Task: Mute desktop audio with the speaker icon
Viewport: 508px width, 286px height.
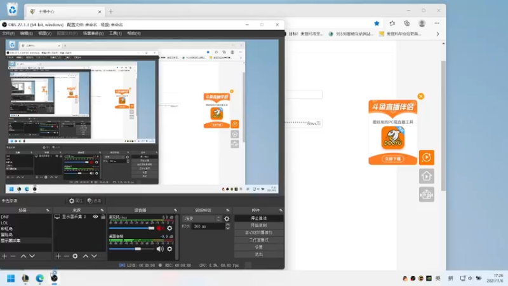Action: pos(160,249)
